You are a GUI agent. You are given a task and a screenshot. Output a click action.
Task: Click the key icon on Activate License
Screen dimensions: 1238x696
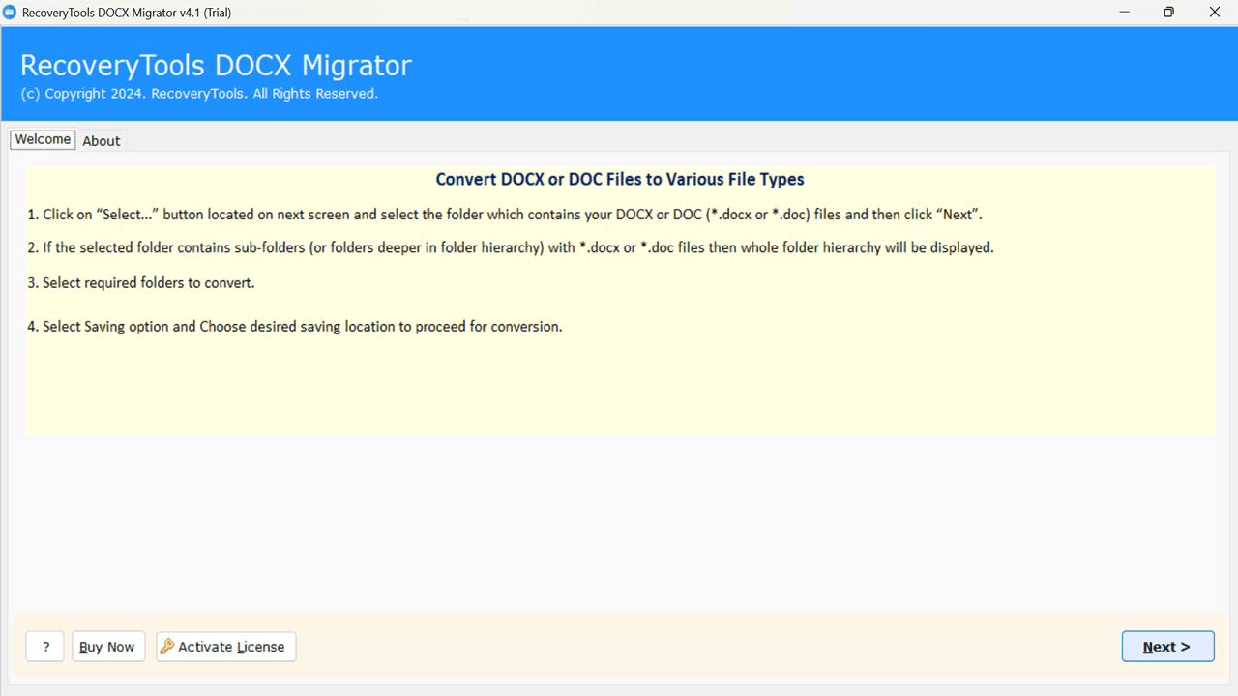tap(167, 647)
